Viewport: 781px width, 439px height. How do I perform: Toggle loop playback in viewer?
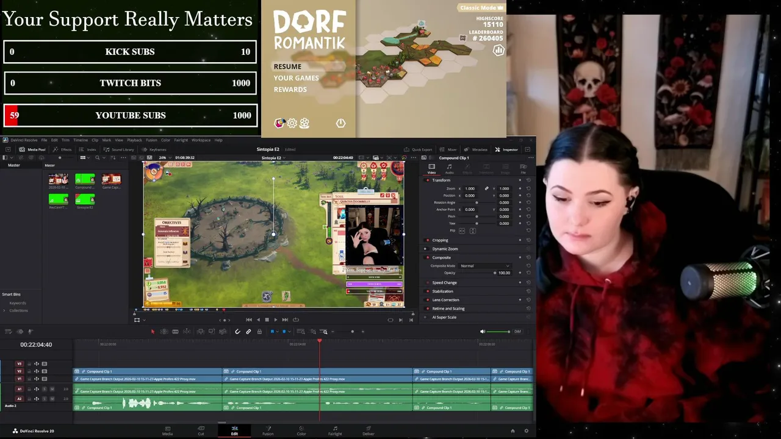coord(296,319)
